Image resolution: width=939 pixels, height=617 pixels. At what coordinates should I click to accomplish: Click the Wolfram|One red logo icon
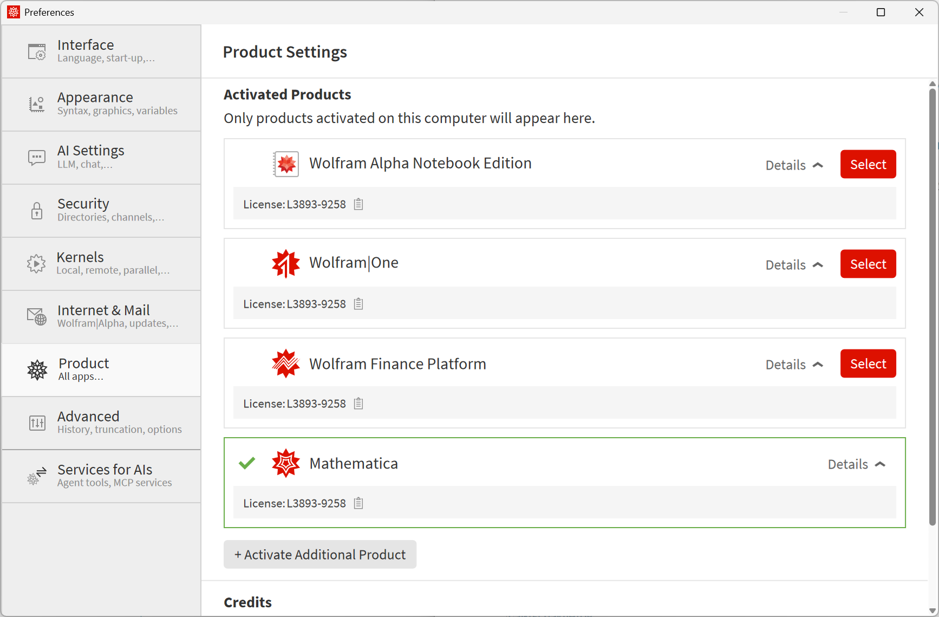click(286, 264)
